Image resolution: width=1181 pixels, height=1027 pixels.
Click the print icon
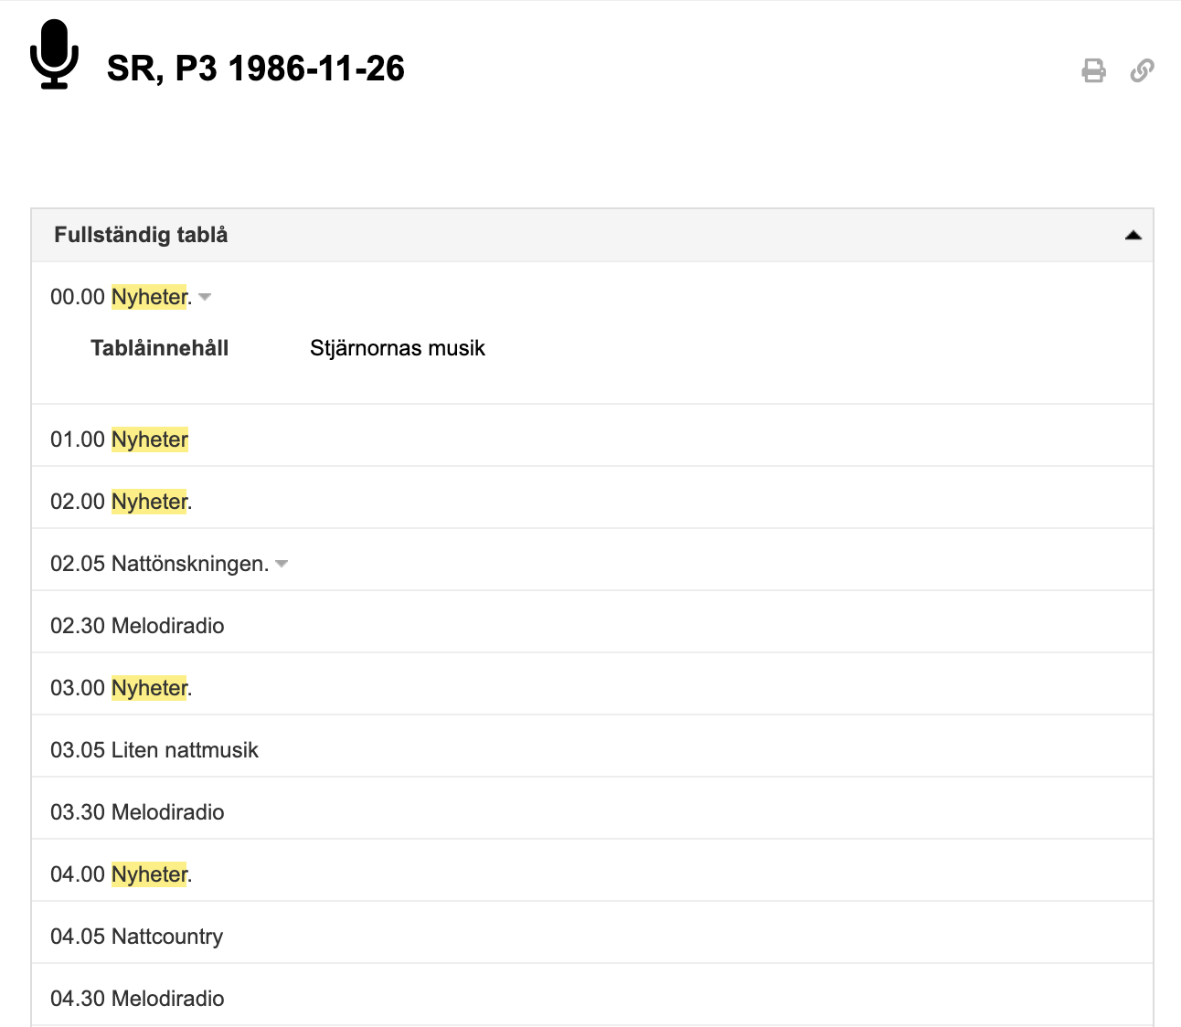click(1093, 70)
